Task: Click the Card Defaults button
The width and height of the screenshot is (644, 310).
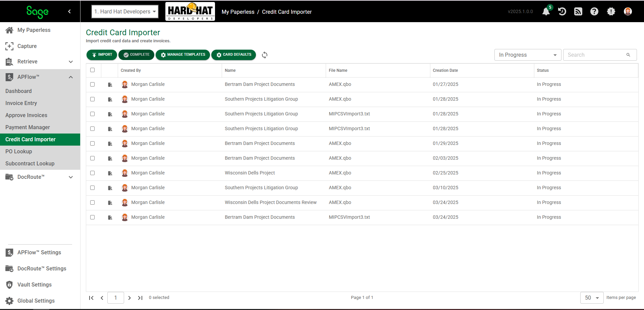Action: coord(233,55)
